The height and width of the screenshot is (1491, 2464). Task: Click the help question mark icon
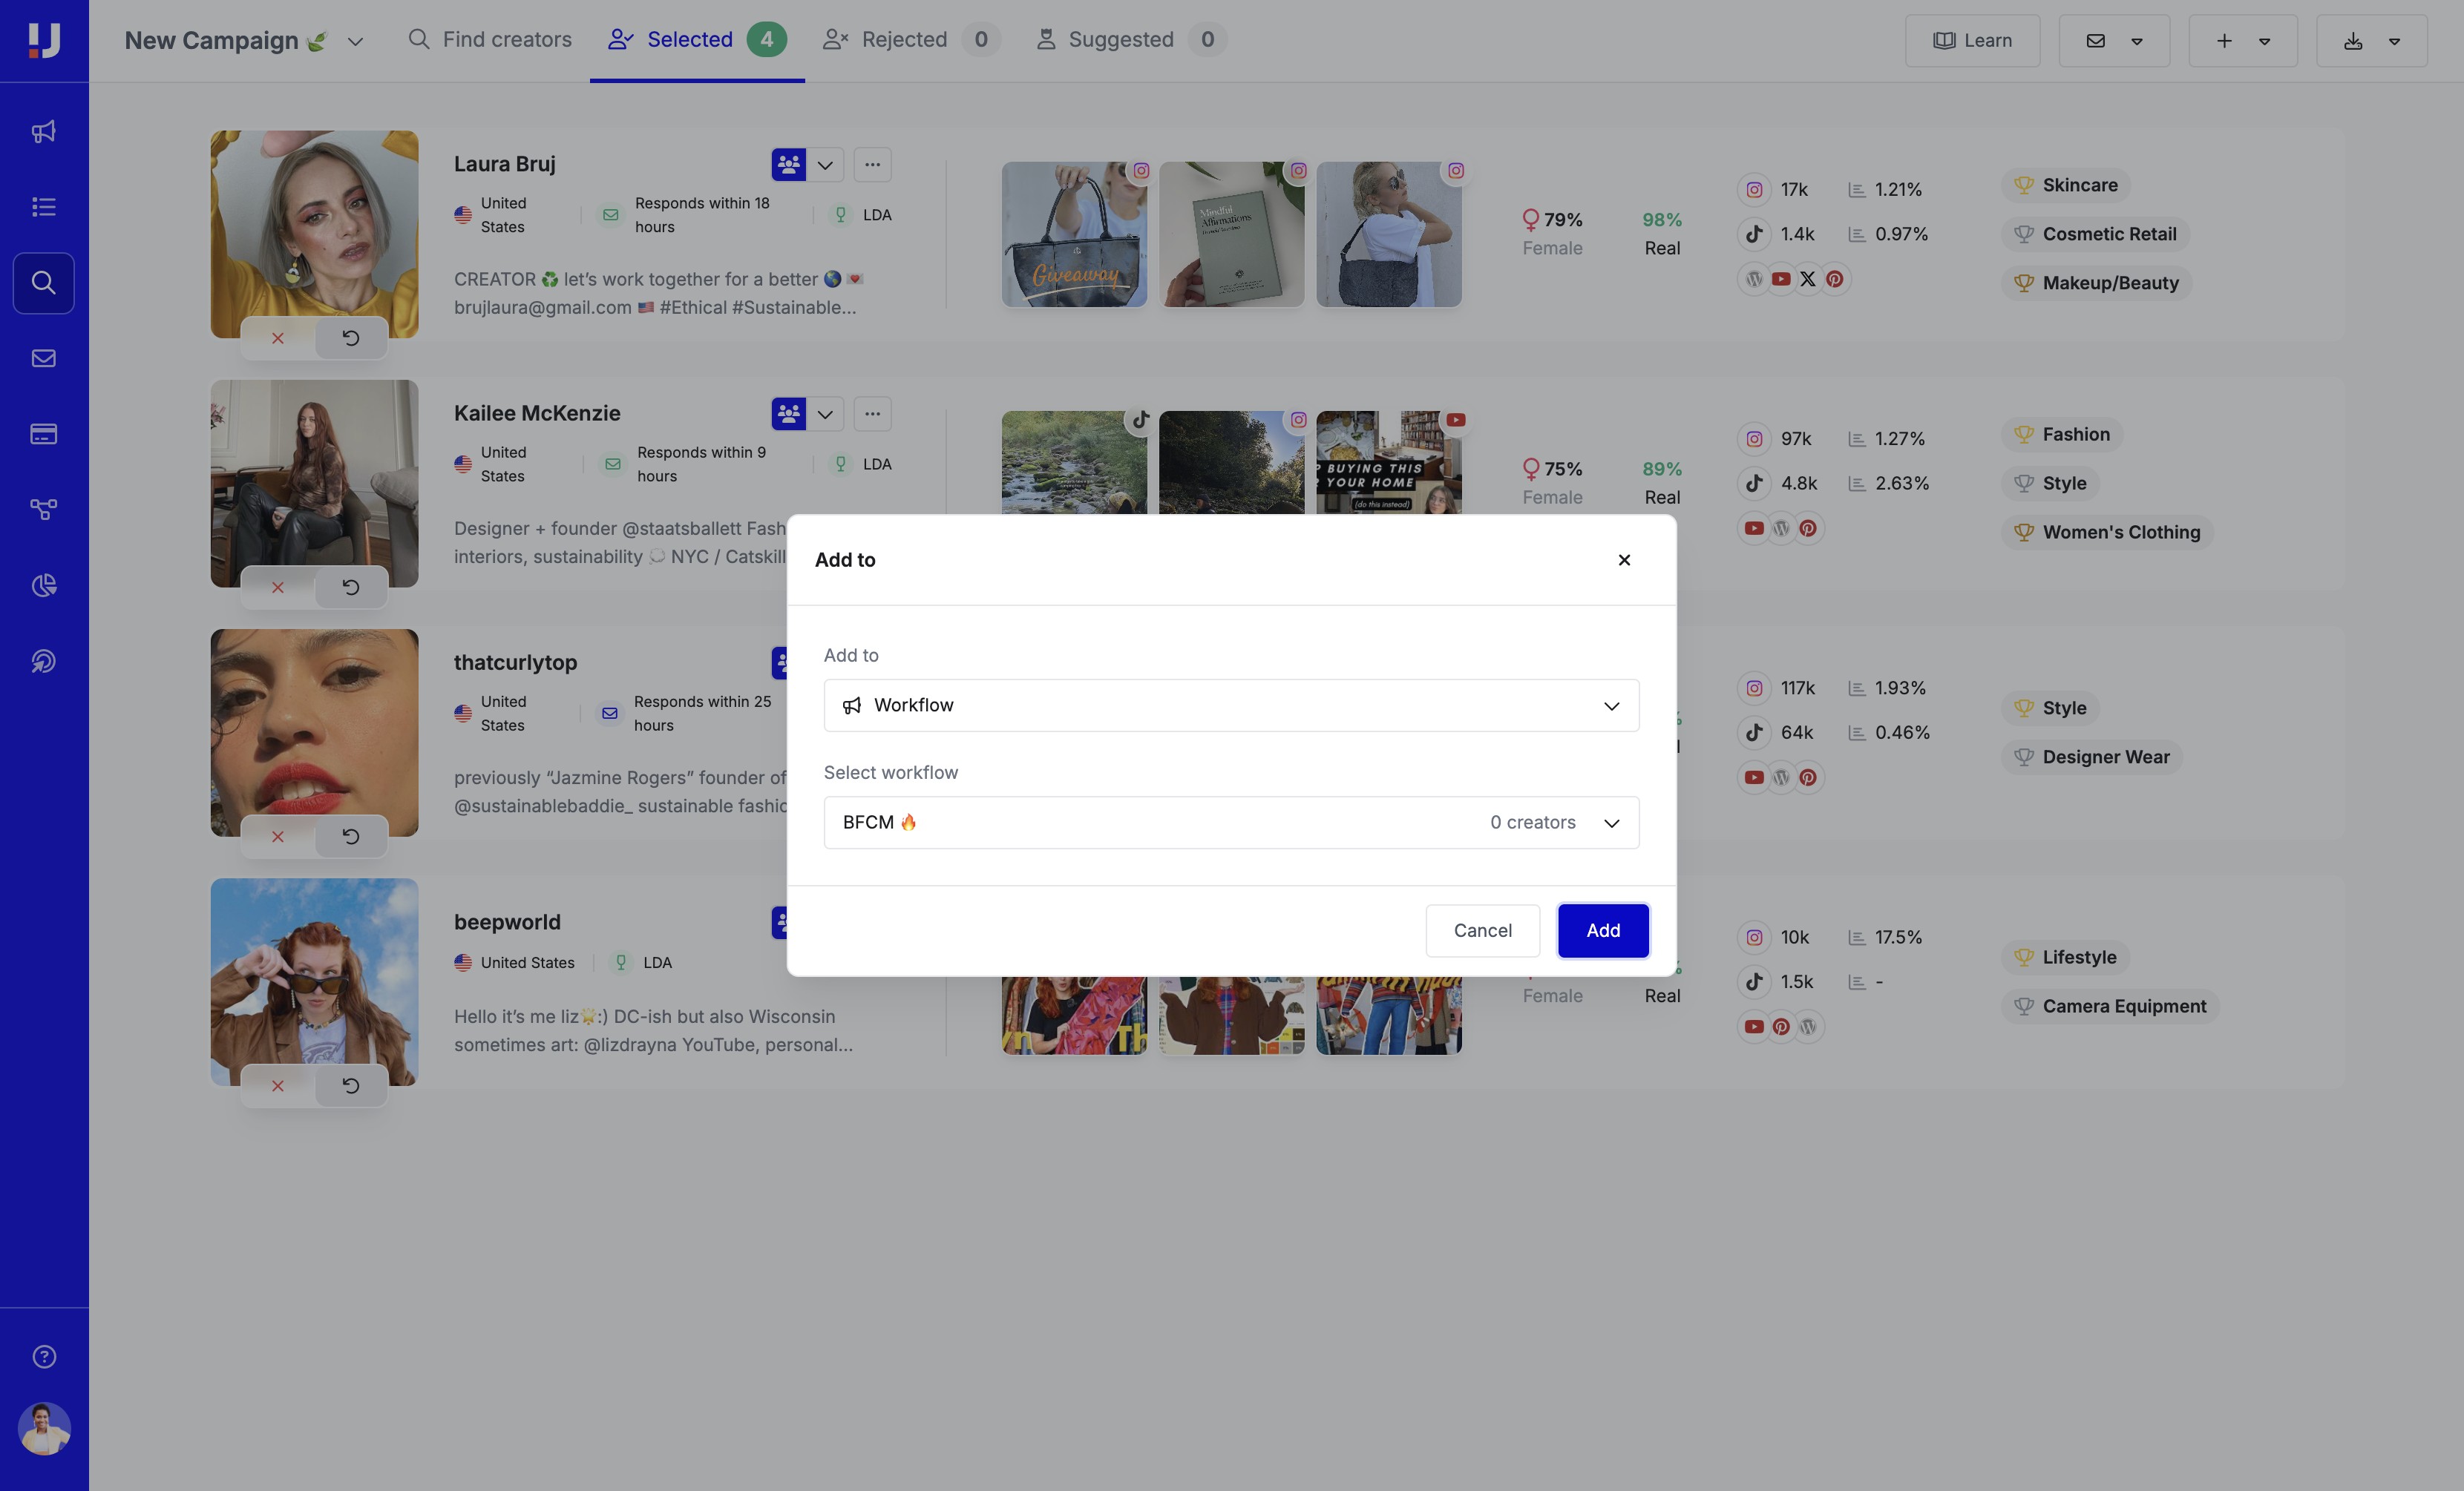coord(44,1356)
